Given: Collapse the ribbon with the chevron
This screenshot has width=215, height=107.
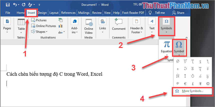Looking at the screenshot, I should pyautogui.click(x=186, y=37).
